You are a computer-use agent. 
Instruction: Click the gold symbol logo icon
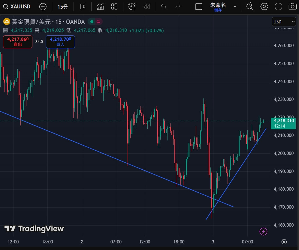click(7, 22)
